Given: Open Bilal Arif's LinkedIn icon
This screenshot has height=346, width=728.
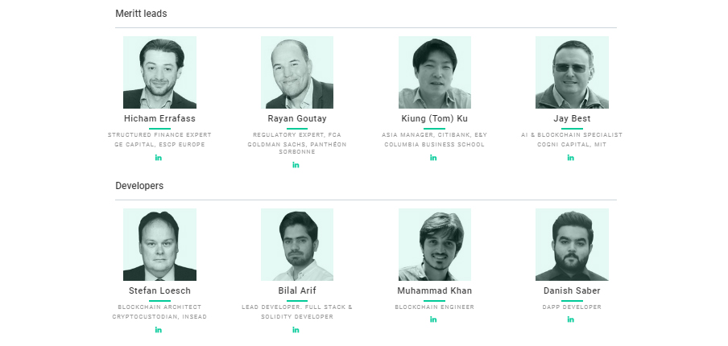Looking at the screenshot, I should 296,330.
